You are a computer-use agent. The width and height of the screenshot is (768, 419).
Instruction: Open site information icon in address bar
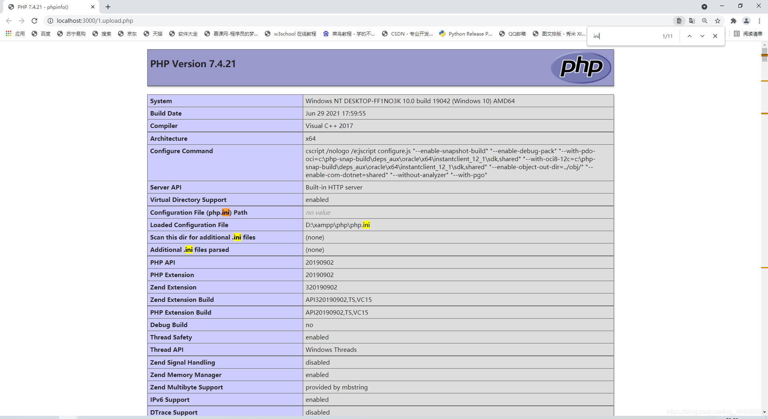pos(50,21)
